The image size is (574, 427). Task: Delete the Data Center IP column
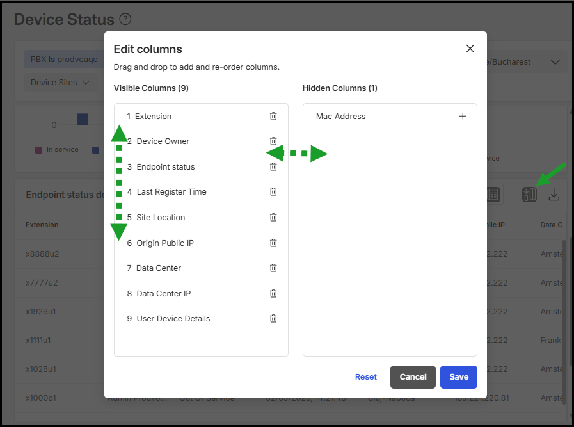click(x=273, y=294)
